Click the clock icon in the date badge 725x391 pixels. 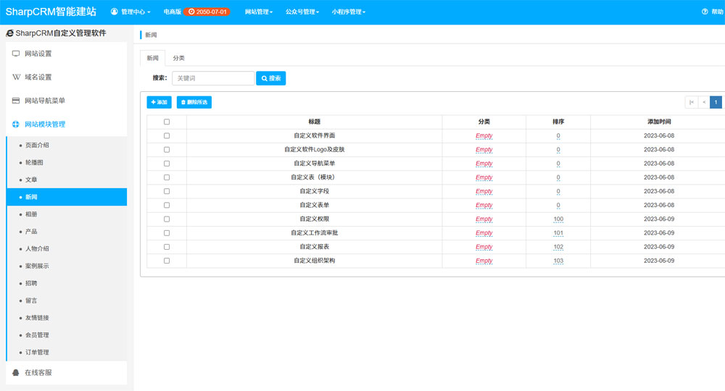tap(191, 12)
